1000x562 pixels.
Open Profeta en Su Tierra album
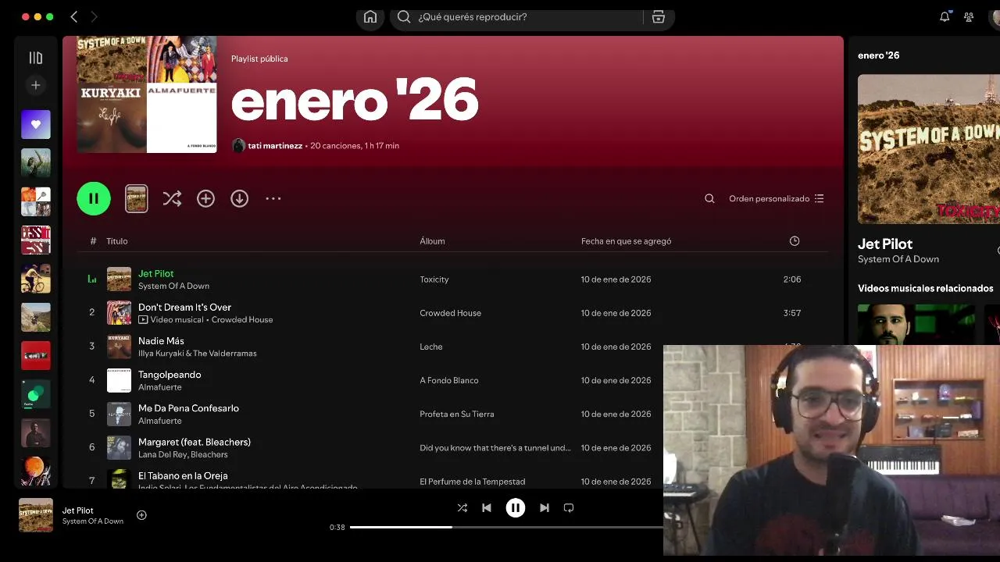(x=457, y=414)
